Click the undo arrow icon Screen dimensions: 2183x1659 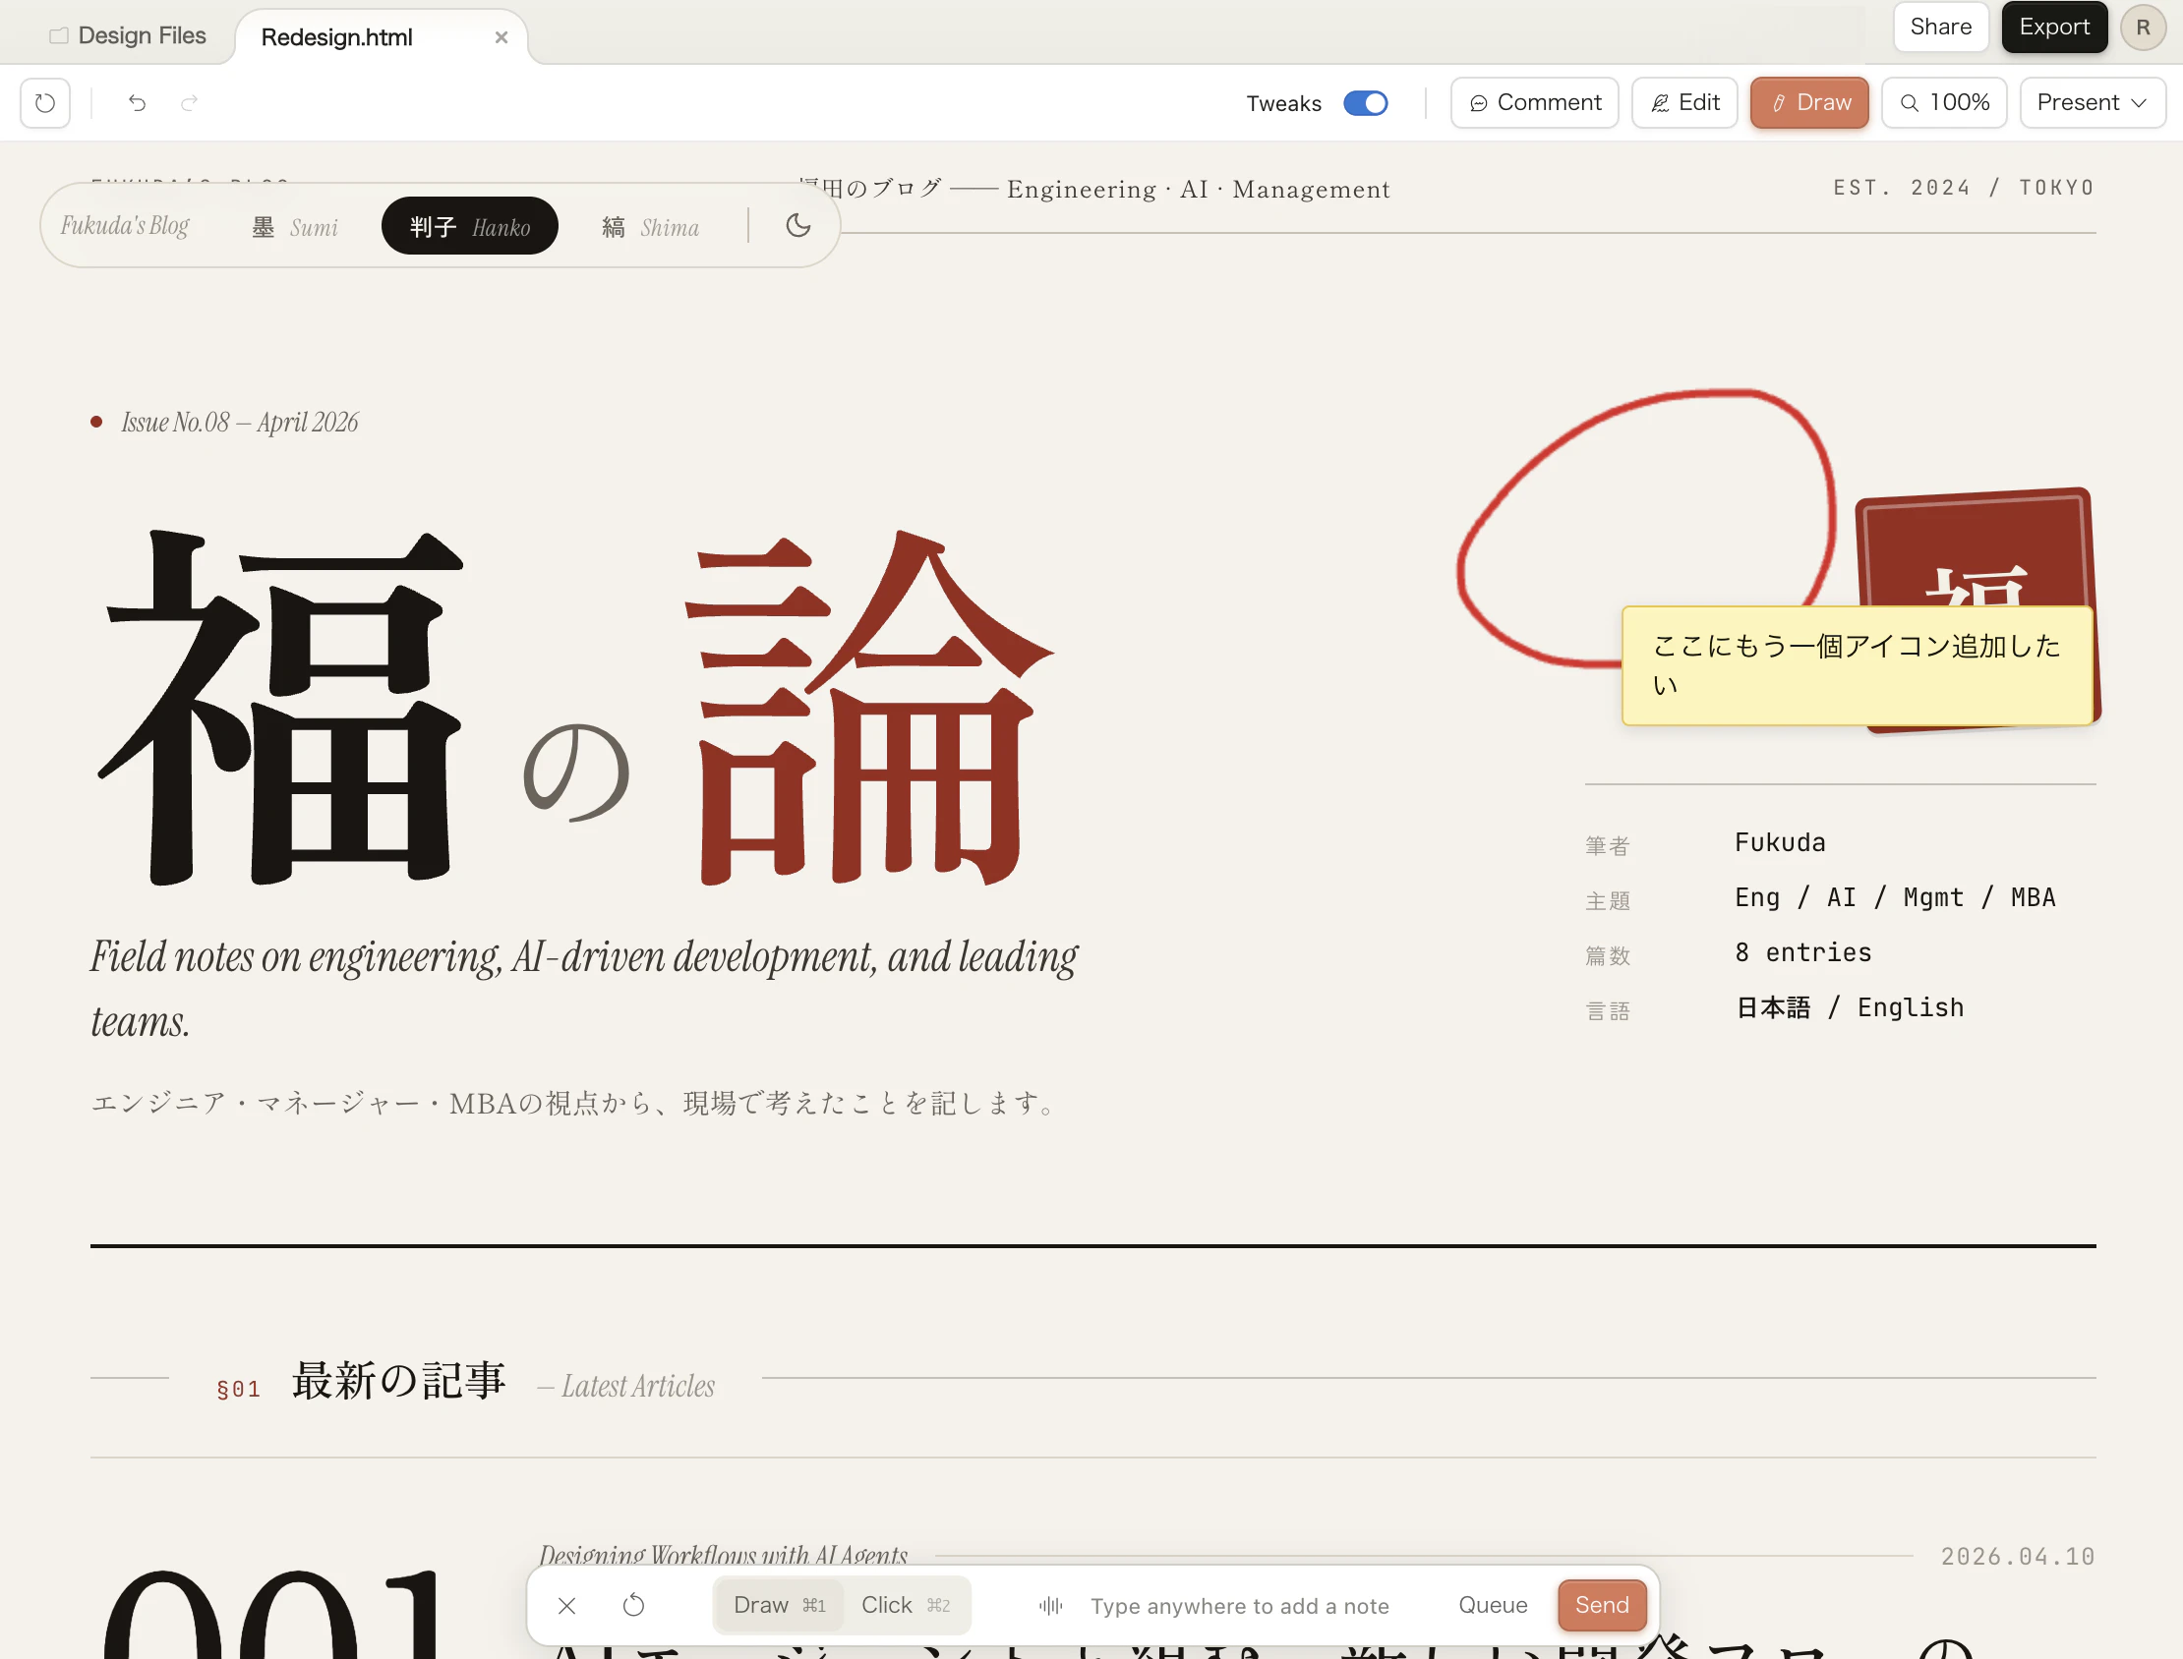click(138, 101)
